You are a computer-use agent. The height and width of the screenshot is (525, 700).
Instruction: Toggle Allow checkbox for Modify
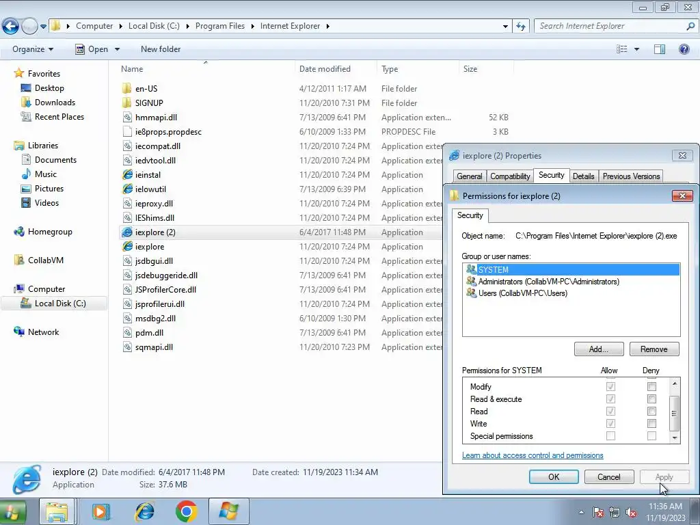(610, 387)
